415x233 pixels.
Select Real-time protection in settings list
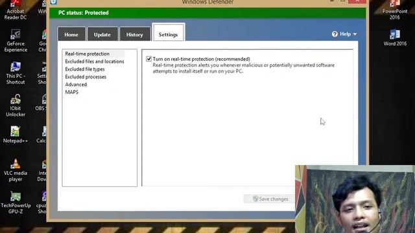pyautogui.click(x=87, y=54)
